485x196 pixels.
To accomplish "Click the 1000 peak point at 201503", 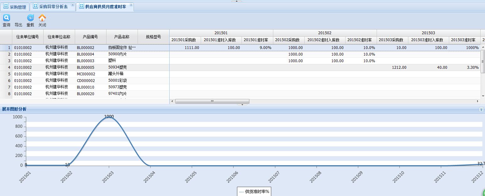I will pyautogui.click(x=109, y=117).
